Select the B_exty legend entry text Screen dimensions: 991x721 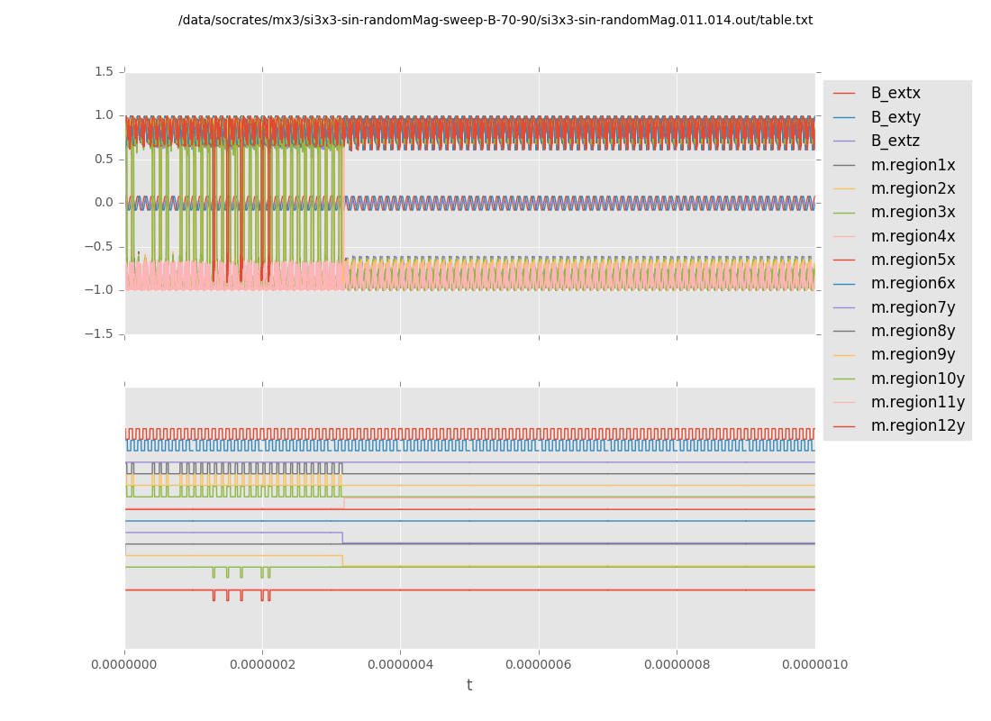click(895, 117)
